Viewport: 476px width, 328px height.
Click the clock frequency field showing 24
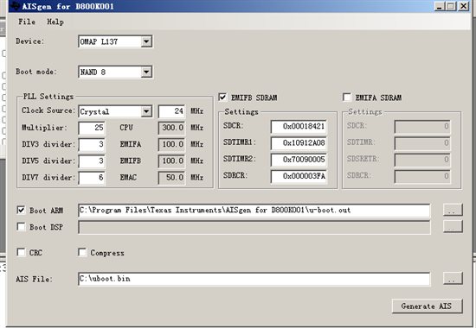coord(171,111)
